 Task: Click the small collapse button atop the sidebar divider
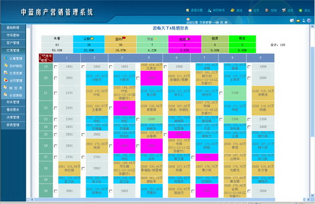point(28,26)
